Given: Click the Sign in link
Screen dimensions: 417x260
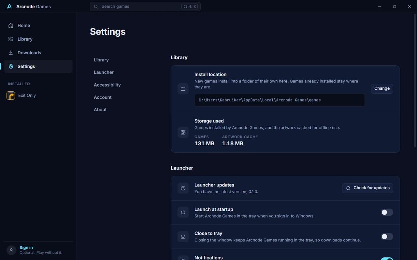Looking at the screenshot, I should pyautogui.click(x=26, y=248).
